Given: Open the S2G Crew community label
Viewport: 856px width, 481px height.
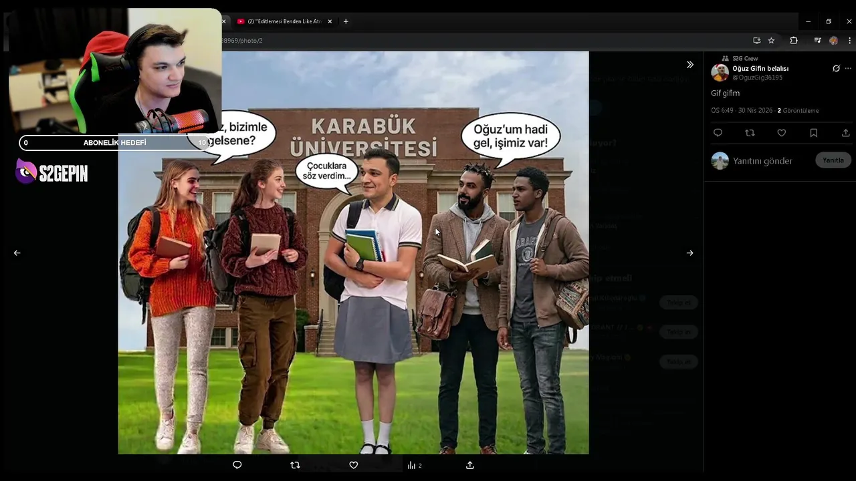Looking at the screenshot, I should [x=745, y=59].
